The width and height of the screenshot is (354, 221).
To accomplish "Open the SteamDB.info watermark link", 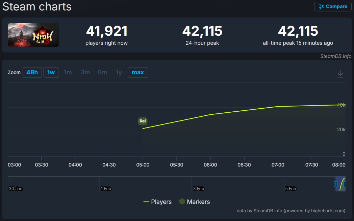I will tap(335, 56).
